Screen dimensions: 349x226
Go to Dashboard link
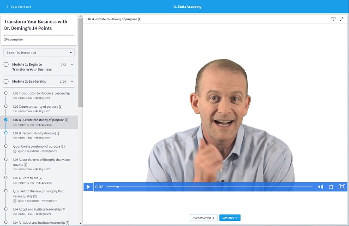21,6
